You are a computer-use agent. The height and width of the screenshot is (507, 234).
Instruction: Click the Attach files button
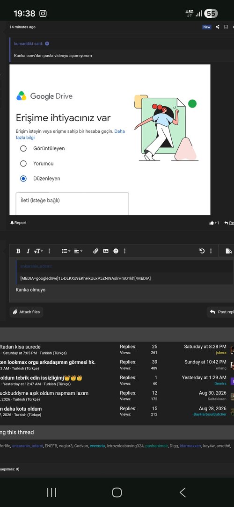pyautogui.click(x=26, y=312)
